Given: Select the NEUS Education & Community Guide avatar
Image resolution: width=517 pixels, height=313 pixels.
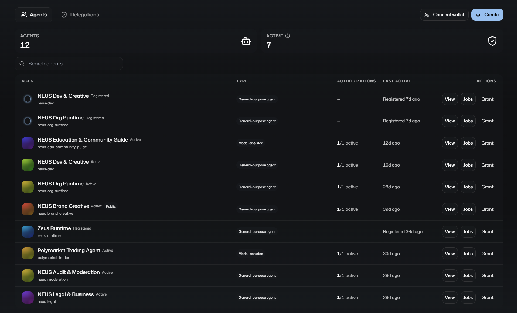Looking at the screenshot, I should click(28, 143).
